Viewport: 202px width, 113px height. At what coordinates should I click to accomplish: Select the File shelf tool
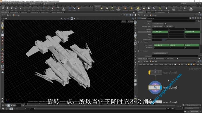[x=79, y=9]
